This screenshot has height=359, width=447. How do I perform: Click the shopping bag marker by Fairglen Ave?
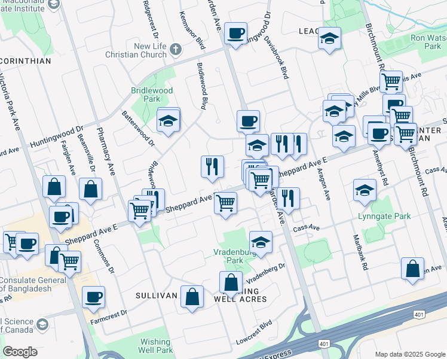[54, 187]
